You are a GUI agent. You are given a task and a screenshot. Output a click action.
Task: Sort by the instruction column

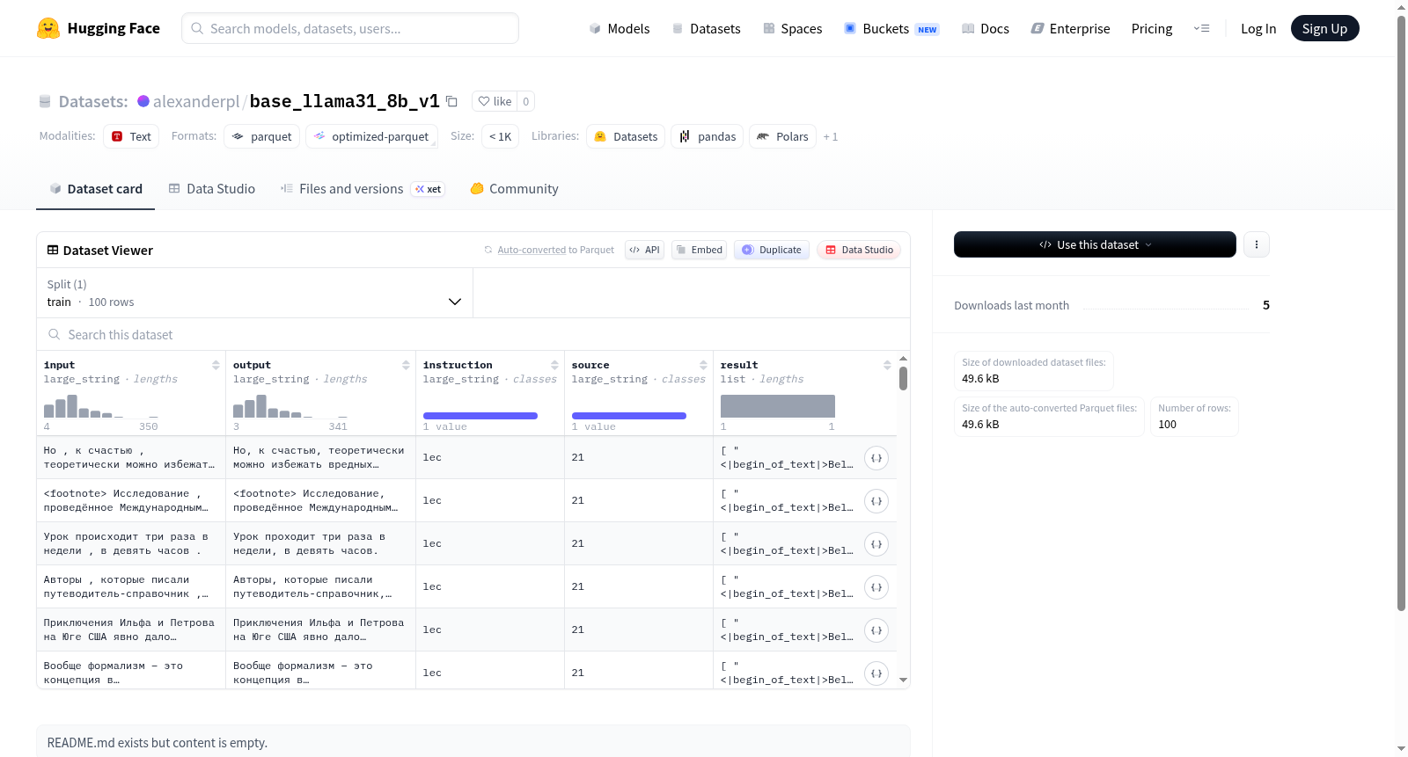point(554,365)
